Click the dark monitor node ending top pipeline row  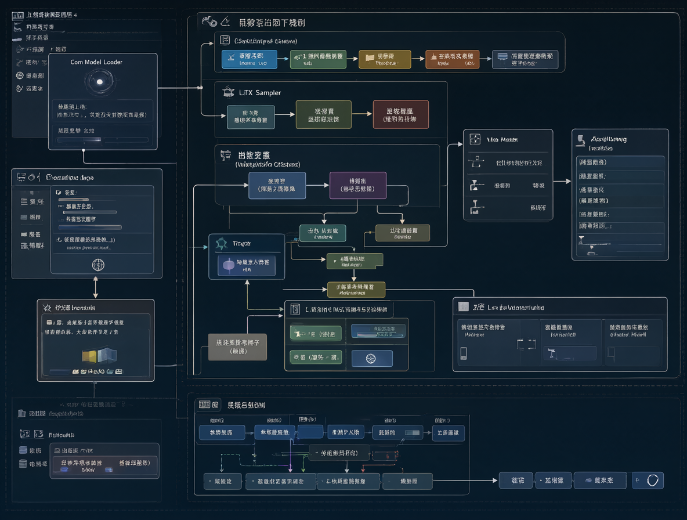click(x=525, y=59)
